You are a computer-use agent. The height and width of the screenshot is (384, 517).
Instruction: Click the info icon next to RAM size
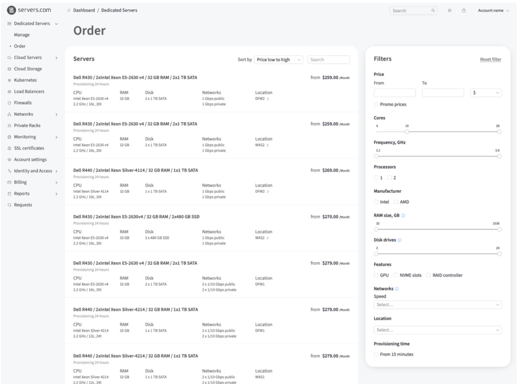click(x=403, y=216)
